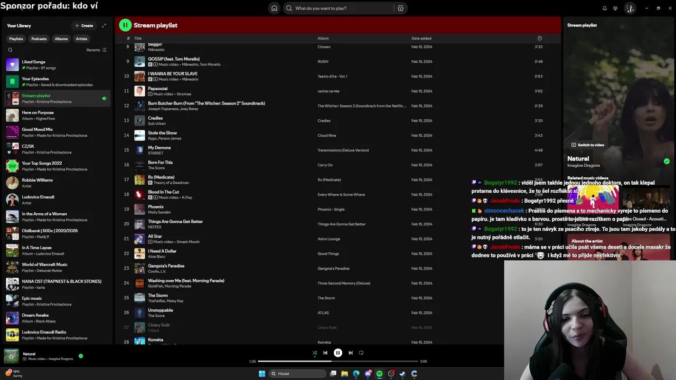Open the Browse icon beside the search bar

click(x=400, y=8)
